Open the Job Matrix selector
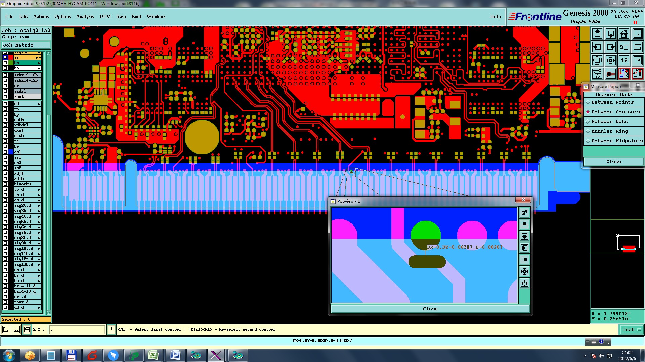The image size is (645, 362). [26, 45]
